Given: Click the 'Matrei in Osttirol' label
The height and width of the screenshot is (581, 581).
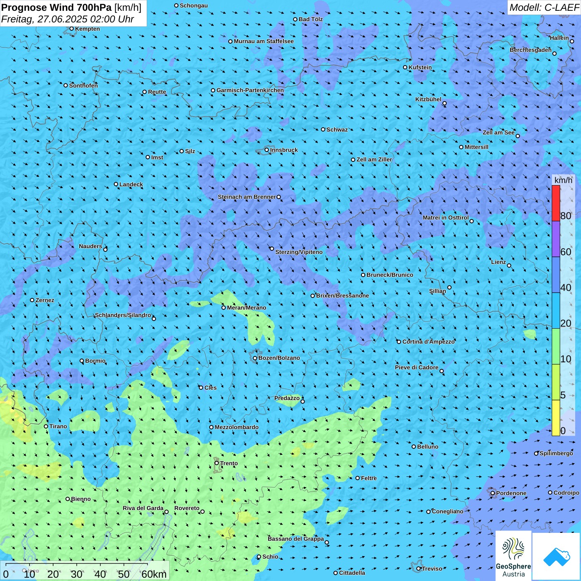Looking at the screenshot, I should [446, 217].
